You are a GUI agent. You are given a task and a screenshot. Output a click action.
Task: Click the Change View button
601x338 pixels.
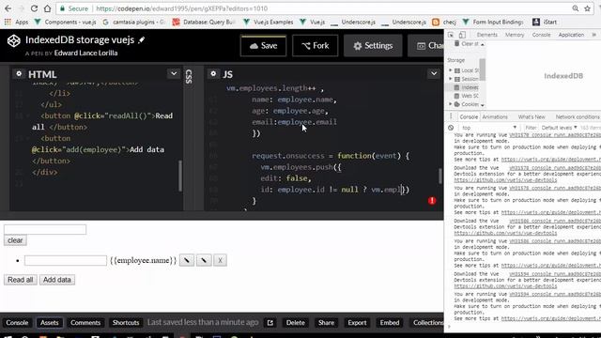pos(426,46)
